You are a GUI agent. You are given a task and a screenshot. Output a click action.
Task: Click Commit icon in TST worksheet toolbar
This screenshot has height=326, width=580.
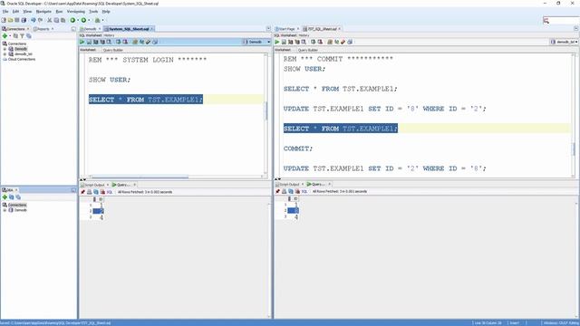pyautogui.click(x=314, y=42)
